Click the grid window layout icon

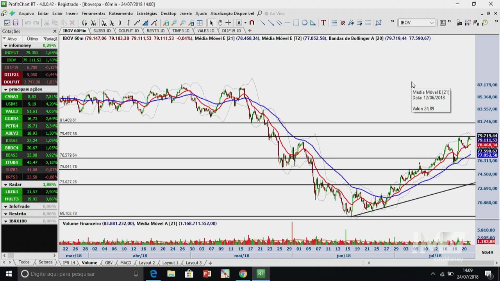[200, 23]
